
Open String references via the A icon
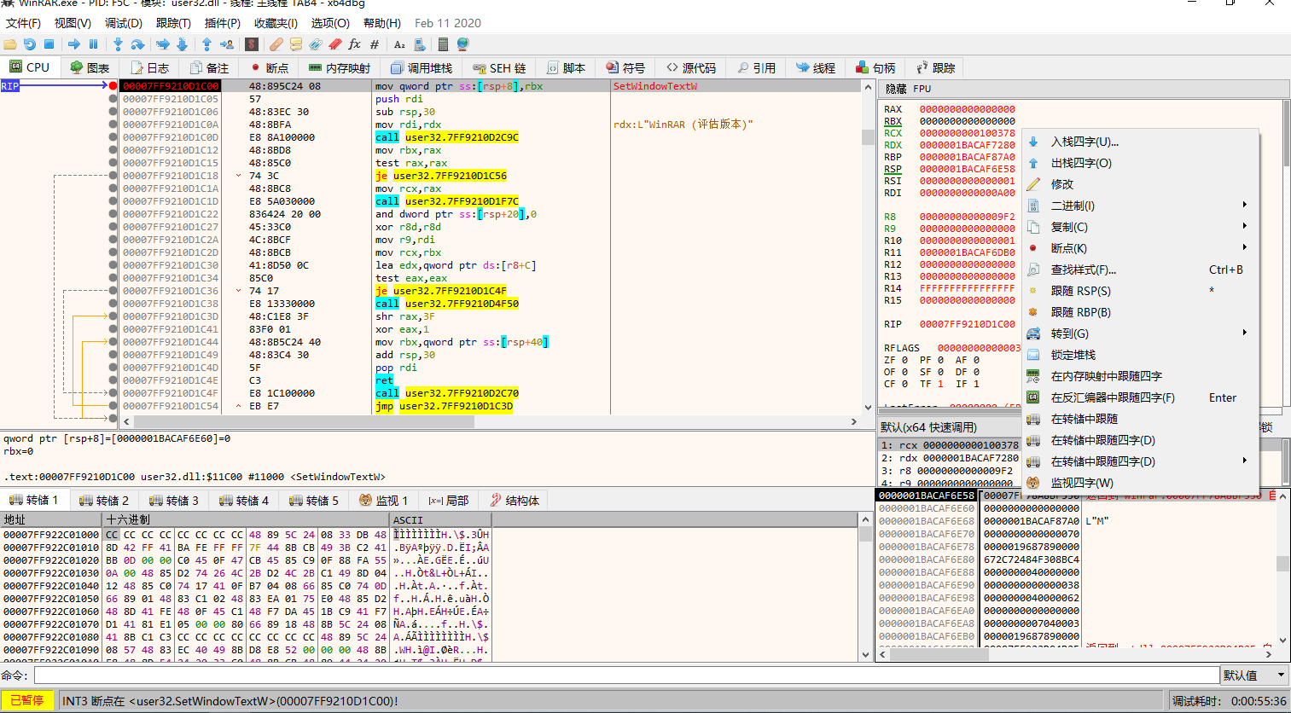(399, 44)
